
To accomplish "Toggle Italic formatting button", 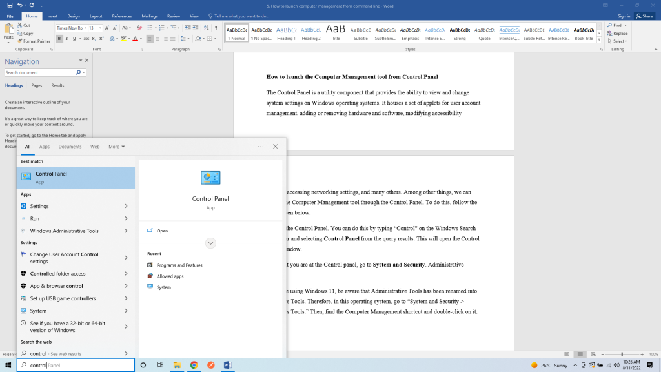I will [x=66, y=39].
